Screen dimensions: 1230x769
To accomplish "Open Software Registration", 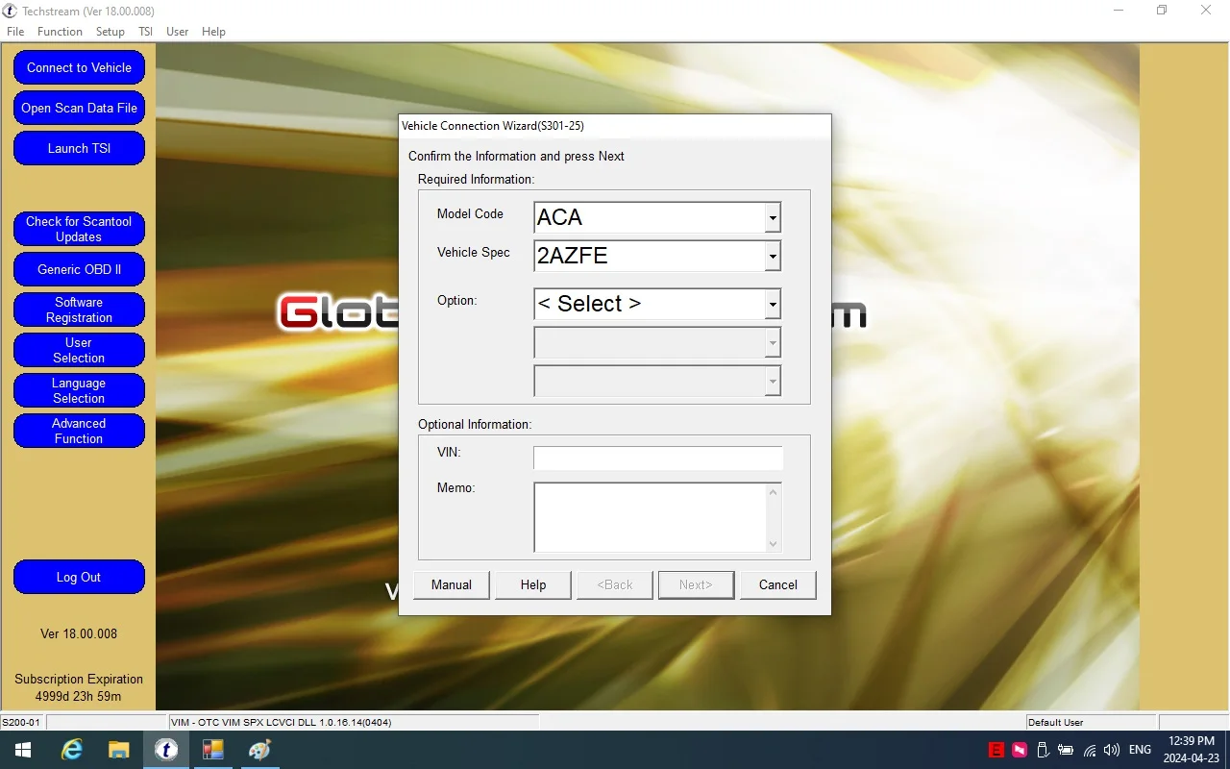I will [79, 310].
